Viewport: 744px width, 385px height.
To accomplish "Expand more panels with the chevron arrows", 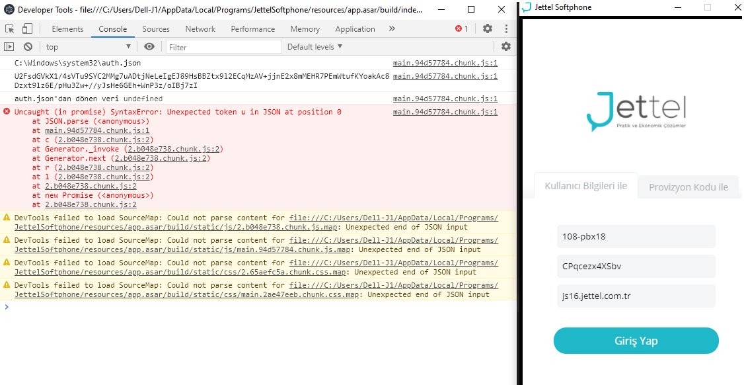I will pos(391,29).
